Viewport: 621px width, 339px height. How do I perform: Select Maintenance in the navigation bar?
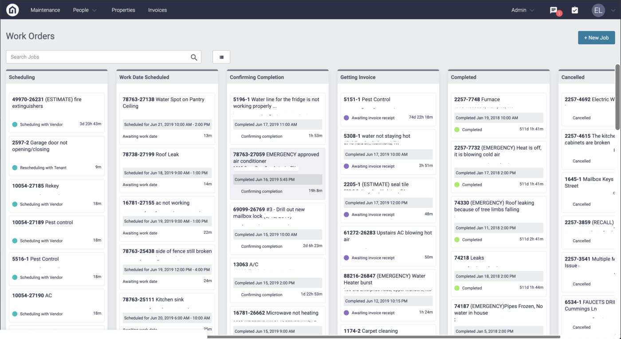45,9
